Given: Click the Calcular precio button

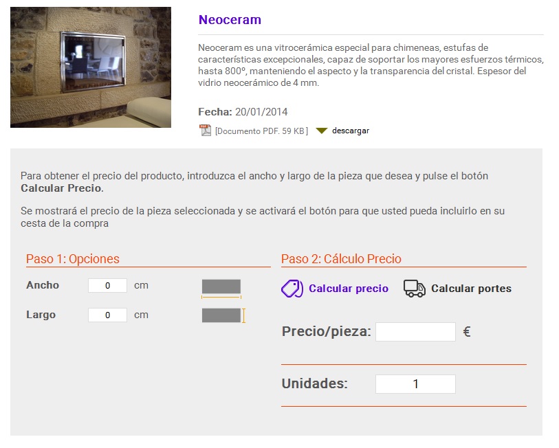Looking at the screenshot, I should point(349,289).
